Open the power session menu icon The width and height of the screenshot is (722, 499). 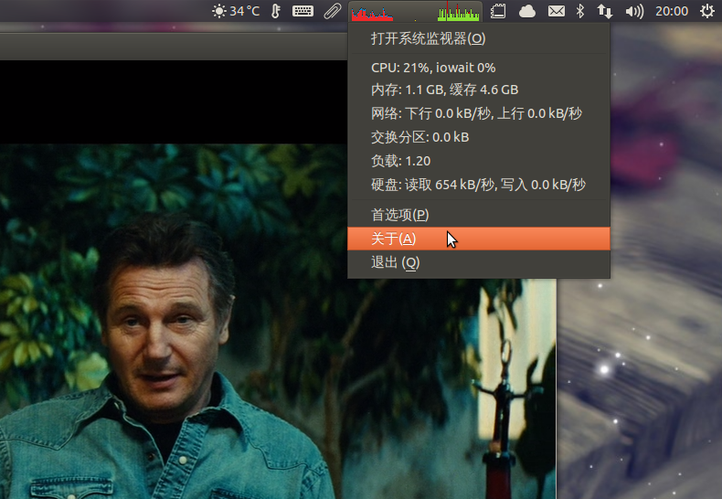coord(706,11)
